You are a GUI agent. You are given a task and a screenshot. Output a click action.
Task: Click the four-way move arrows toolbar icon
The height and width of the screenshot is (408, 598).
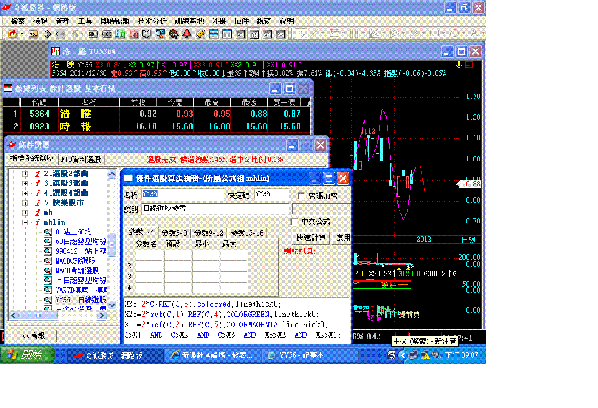[47, 34]
